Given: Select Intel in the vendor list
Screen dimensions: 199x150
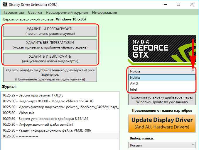Looking at the screenshot, I should [x=162, y=89].
